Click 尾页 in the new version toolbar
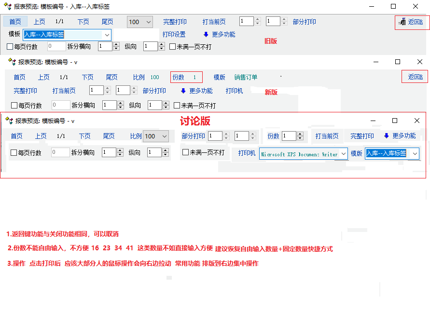The width and height of the screenshot is (430, 312). [111, 77]
